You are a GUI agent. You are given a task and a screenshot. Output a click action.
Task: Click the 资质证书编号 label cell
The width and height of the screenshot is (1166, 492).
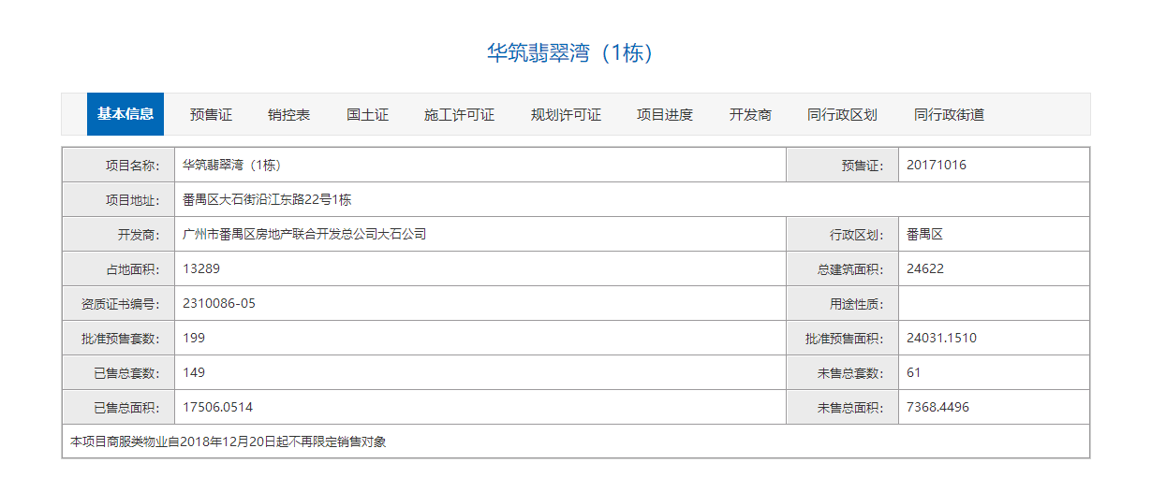[x=119, y=303]
